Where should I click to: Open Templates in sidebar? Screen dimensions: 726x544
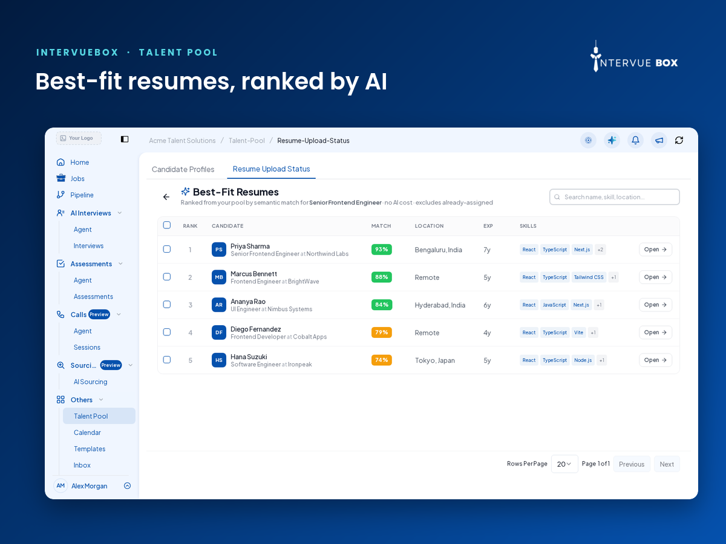pyautogui.click(x=90, y=448)
